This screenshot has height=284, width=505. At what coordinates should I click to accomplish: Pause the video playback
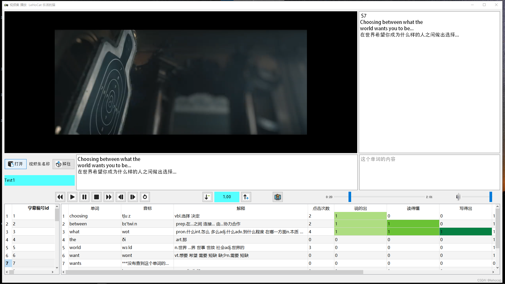[84, 197]
